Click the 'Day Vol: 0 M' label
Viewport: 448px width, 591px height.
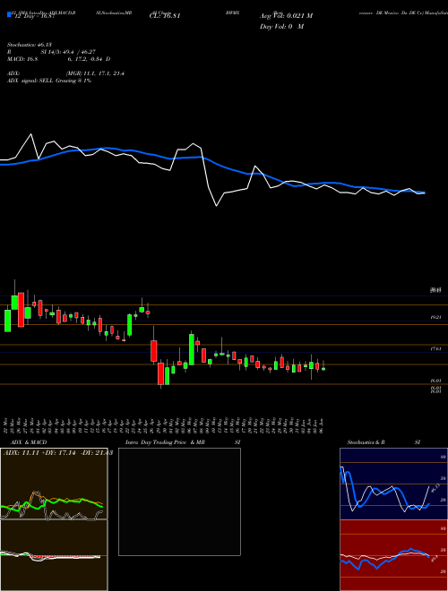(x=281, y=27)
